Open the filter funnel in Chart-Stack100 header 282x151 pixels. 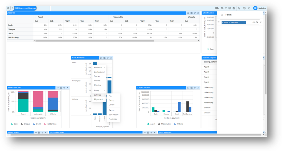click(64, 88)
